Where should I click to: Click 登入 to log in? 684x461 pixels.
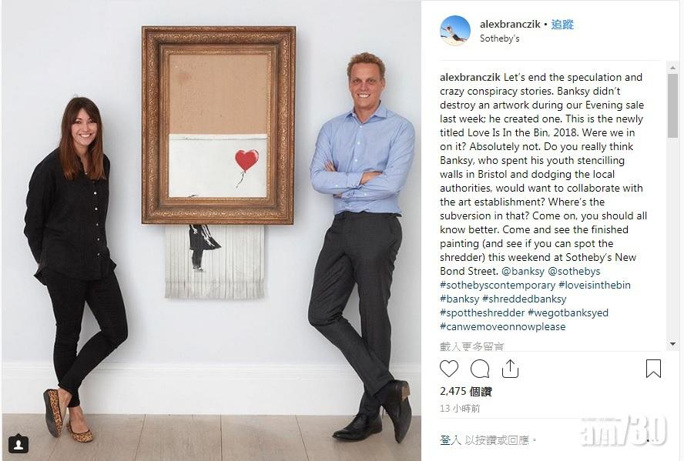[450, 440]
